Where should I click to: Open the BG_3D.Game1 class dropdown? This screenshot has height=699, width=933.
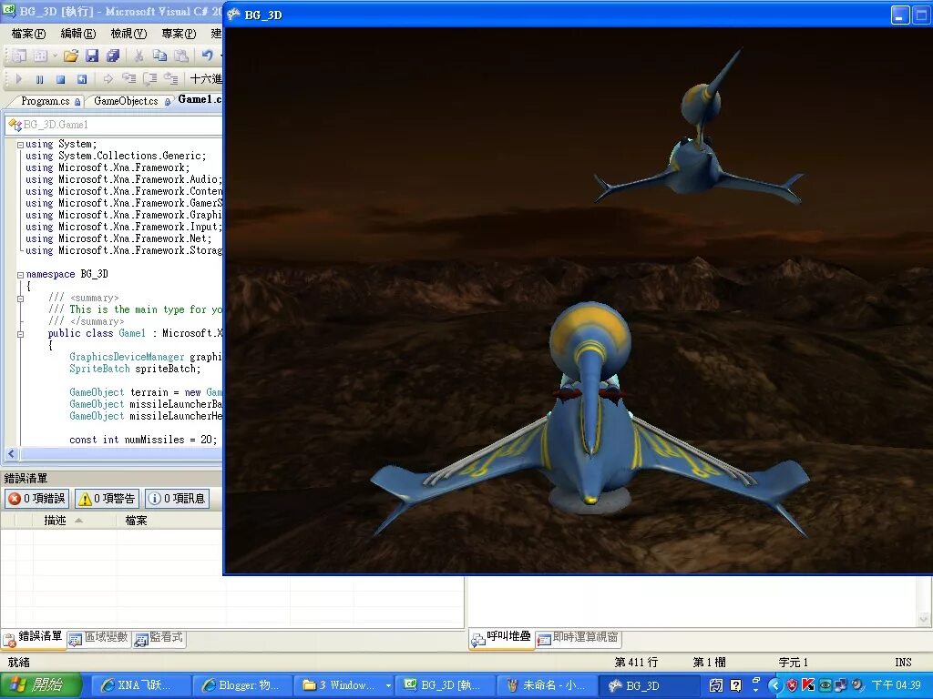pos(114,125)
